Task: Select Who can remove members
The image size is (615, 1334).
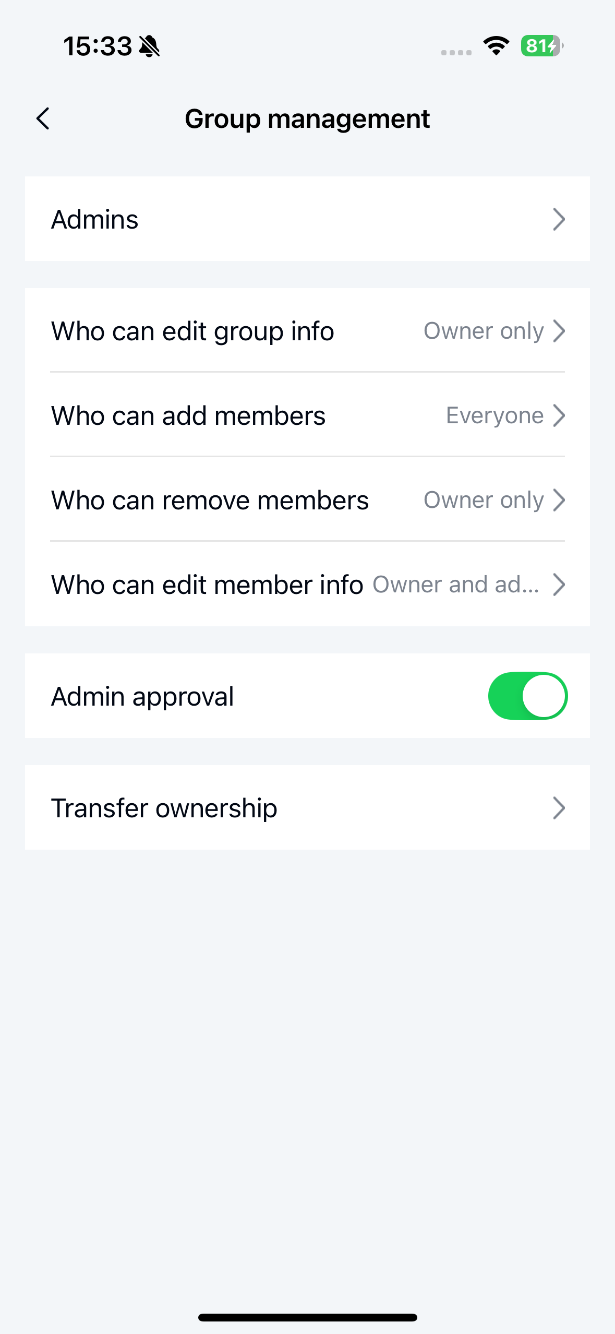Action: coord(210,500)
